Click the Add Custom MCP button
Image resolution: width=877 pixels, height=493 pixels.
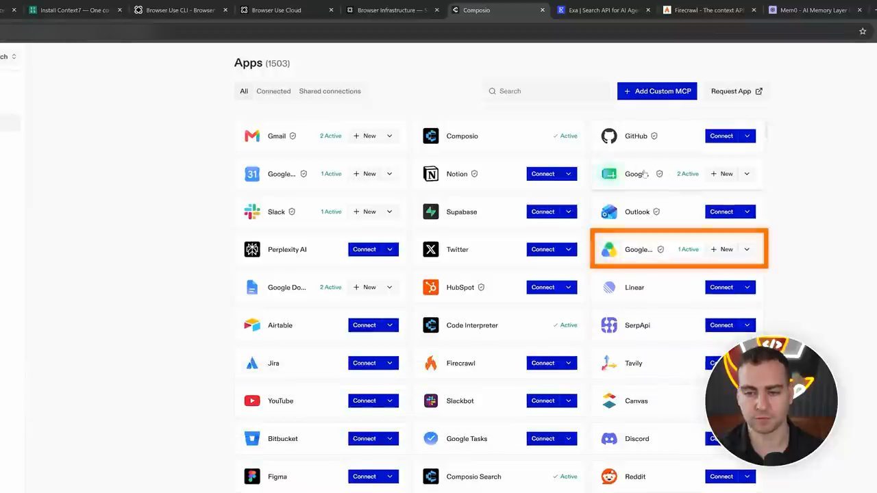(x=657, y=91)
